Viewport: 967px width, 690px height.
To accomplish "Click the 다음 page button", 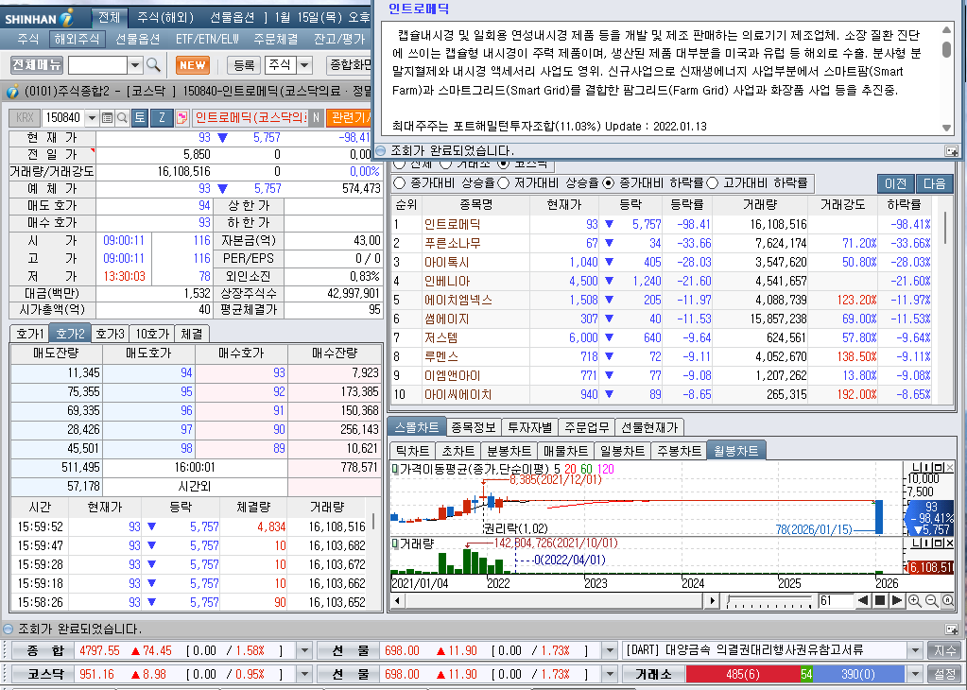I will (934, 183).
